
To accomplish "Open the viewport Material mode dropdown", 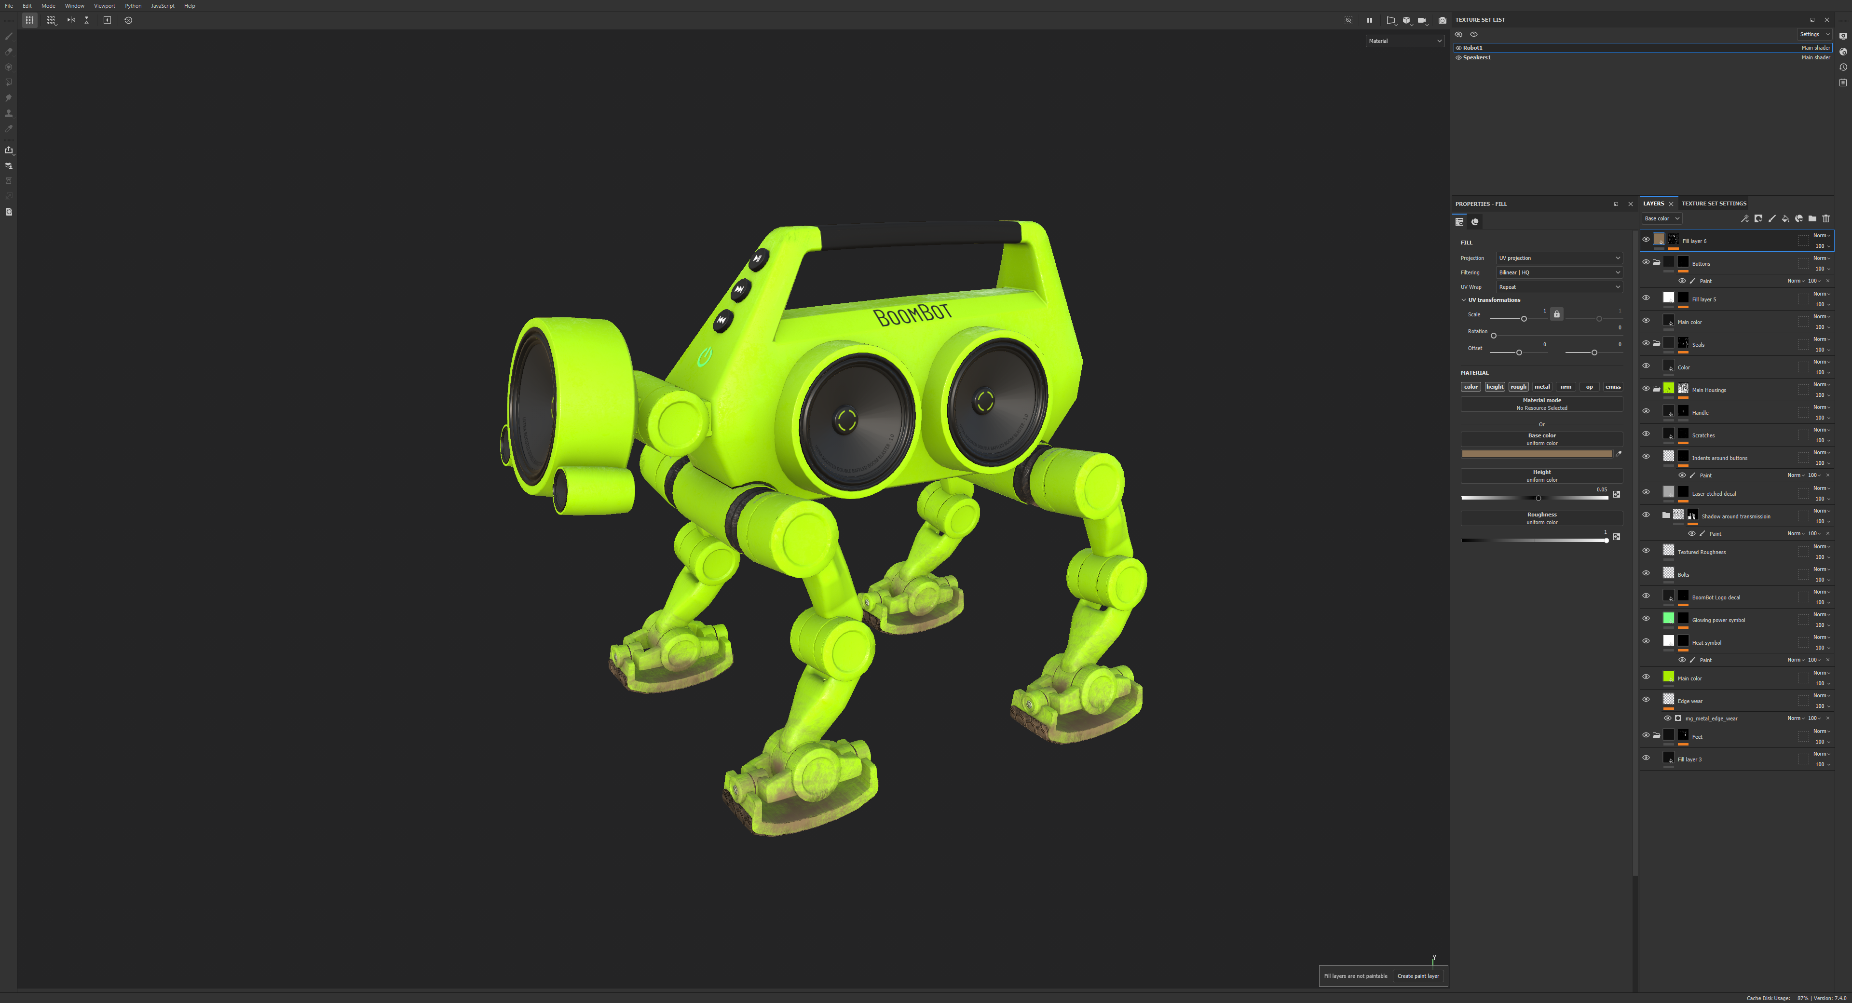I will point(1405,41).
